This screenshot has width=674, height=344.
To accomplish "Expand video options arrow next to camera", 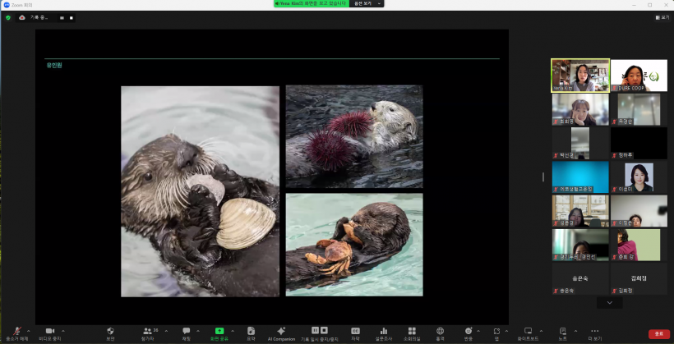I will pyautogui.click(x=63, y=331).
